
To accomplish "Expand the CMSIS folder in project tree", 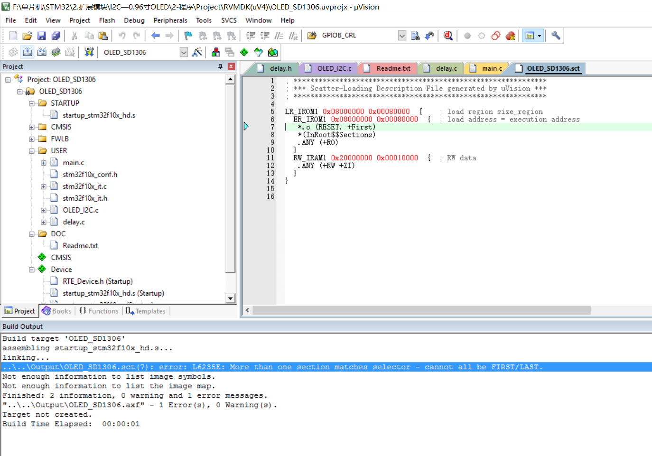I will click(32, 127).
